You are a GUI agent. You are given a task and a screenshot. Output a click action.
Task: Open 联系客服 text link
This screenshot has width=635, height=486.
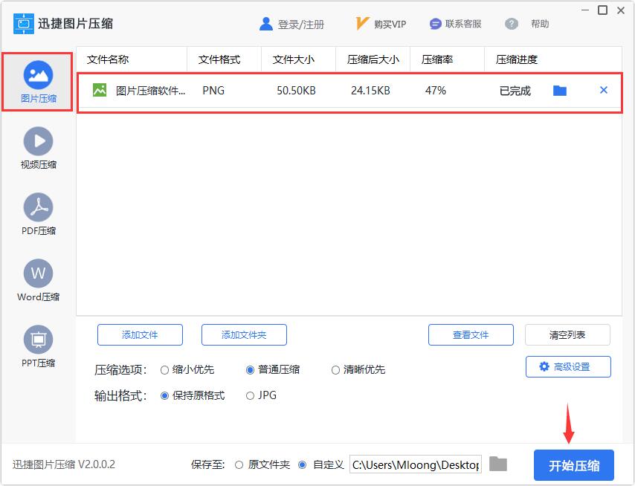point(463,25)
